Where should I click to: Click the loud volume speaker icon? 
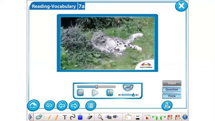137,95
